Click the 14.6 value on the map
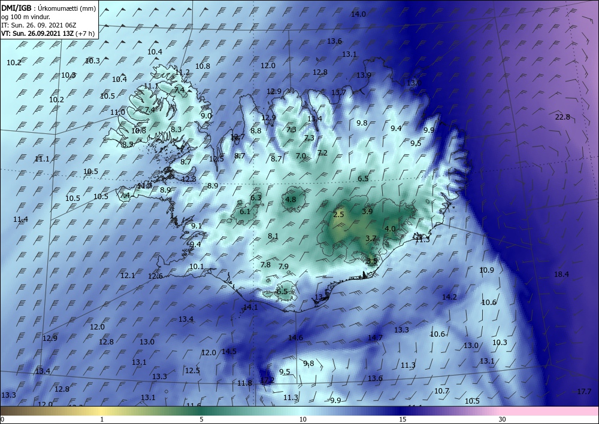 pos(295,337)
